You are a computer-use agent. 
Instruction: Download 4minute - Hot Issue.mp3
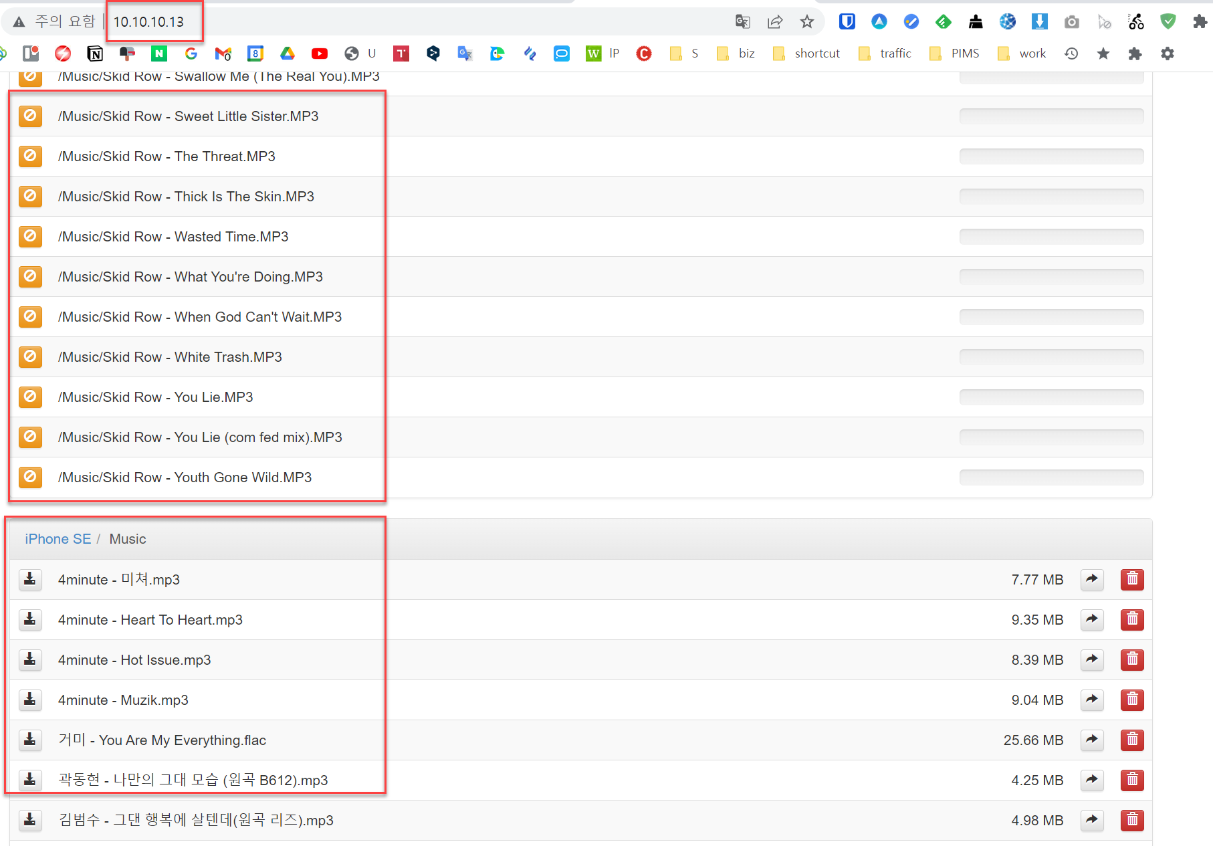30,659
